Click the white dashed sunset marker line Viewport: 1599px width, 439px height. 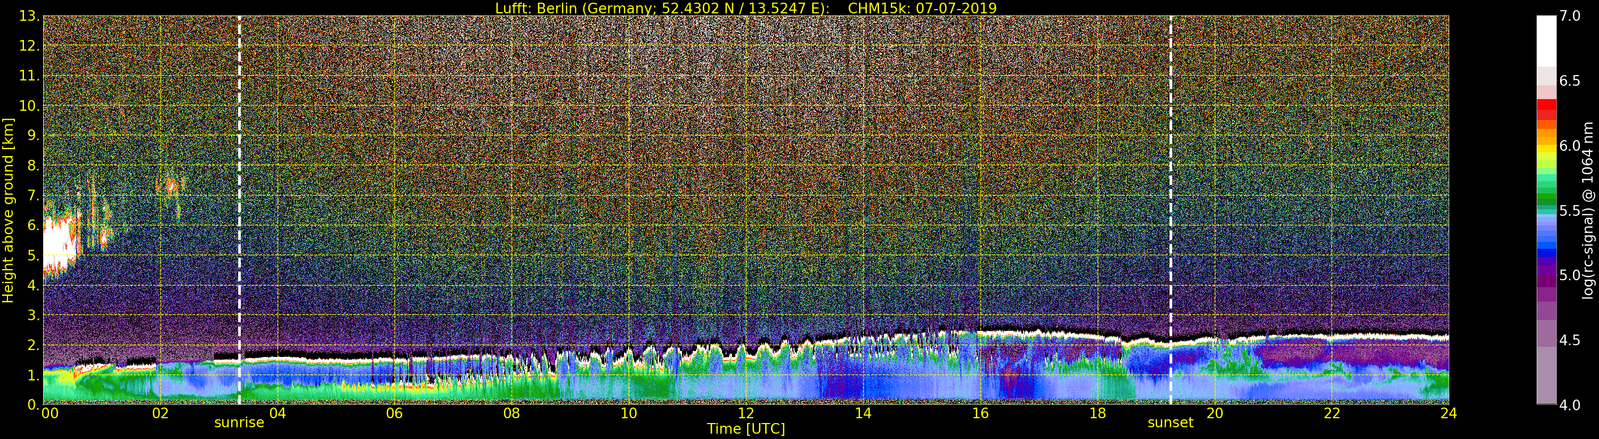[1171, 210]
